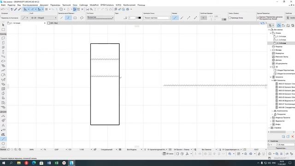This screenshot has height=166, width=295.
Task: Toggle the Zone Boundary checkbox
Action: click(230, 18)
